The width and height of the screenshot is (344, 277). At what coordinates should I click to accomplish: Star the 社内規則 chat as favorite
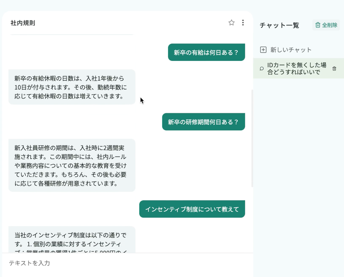pyautogui.click(x=231, y=23)
